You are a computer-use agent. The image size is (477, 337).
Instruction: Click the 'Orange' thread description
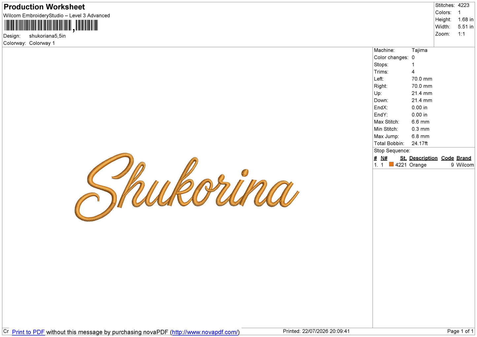[x=418, y=165]
